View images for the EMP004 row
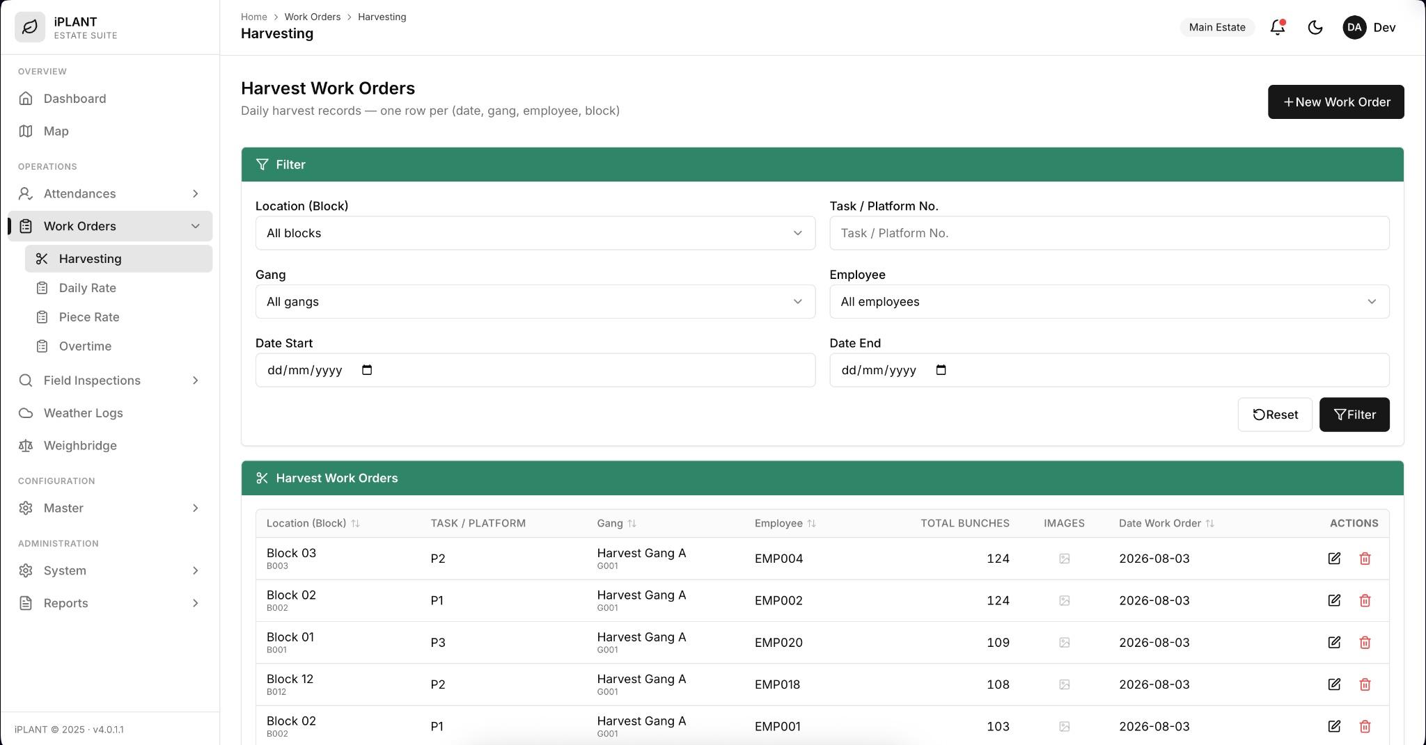 [x=1064, y=559]
